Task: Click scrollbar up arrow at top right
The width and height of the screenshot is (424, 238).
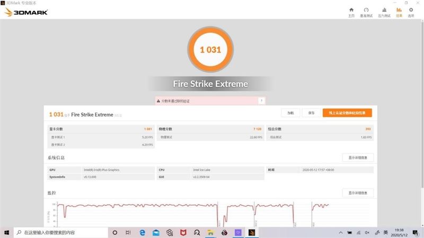Action: coord(422,21)
